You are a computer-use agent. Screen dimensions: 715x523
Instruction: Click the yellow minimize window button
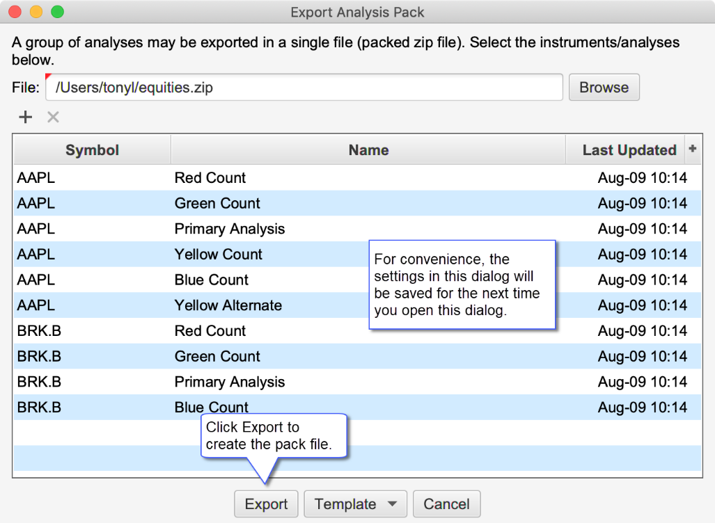36,12
